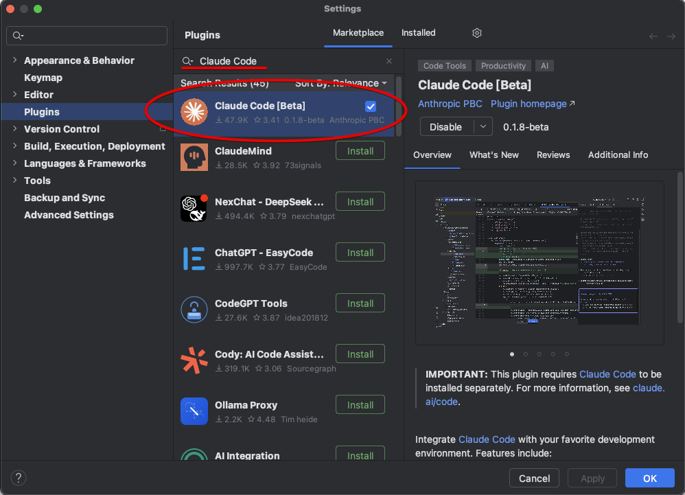The width and height of the screenshot is (685, 495).
Task: Select the CodeGPT Tools padlock icon
Action: (194, 310)
